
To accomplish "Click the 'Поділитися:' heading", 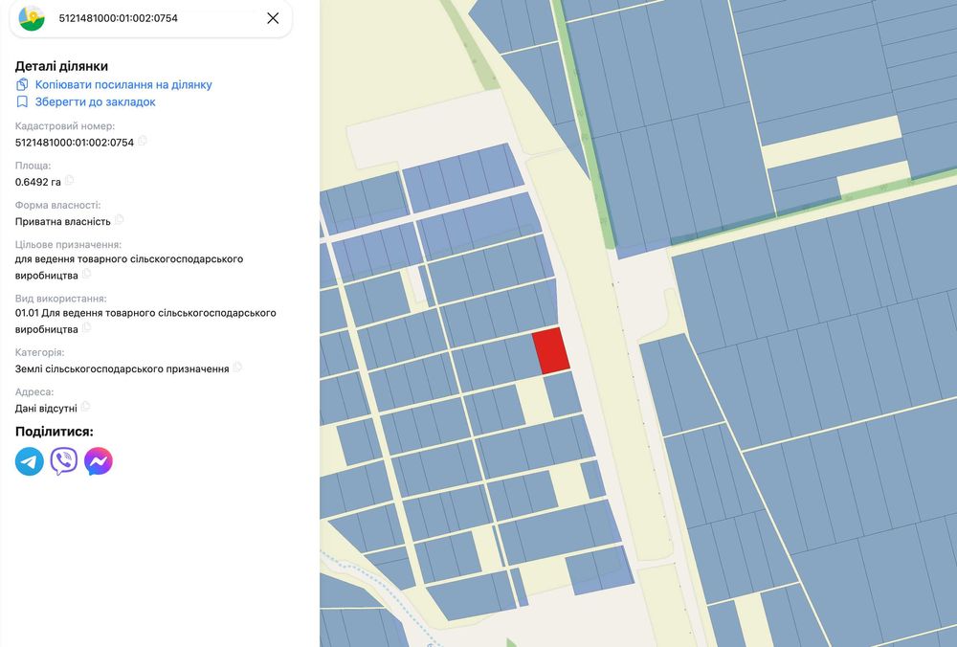I will [x=55, y=432].
